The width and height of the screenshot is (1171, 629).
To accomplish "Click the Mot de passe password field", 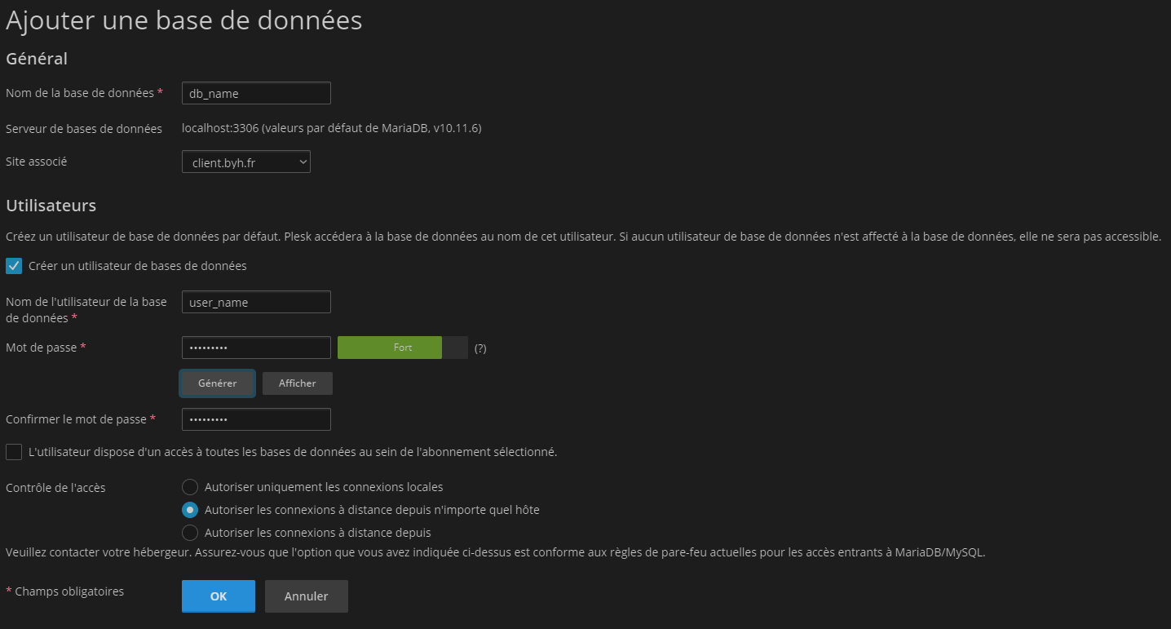I will pyautogui.click(x=255, y=347).
